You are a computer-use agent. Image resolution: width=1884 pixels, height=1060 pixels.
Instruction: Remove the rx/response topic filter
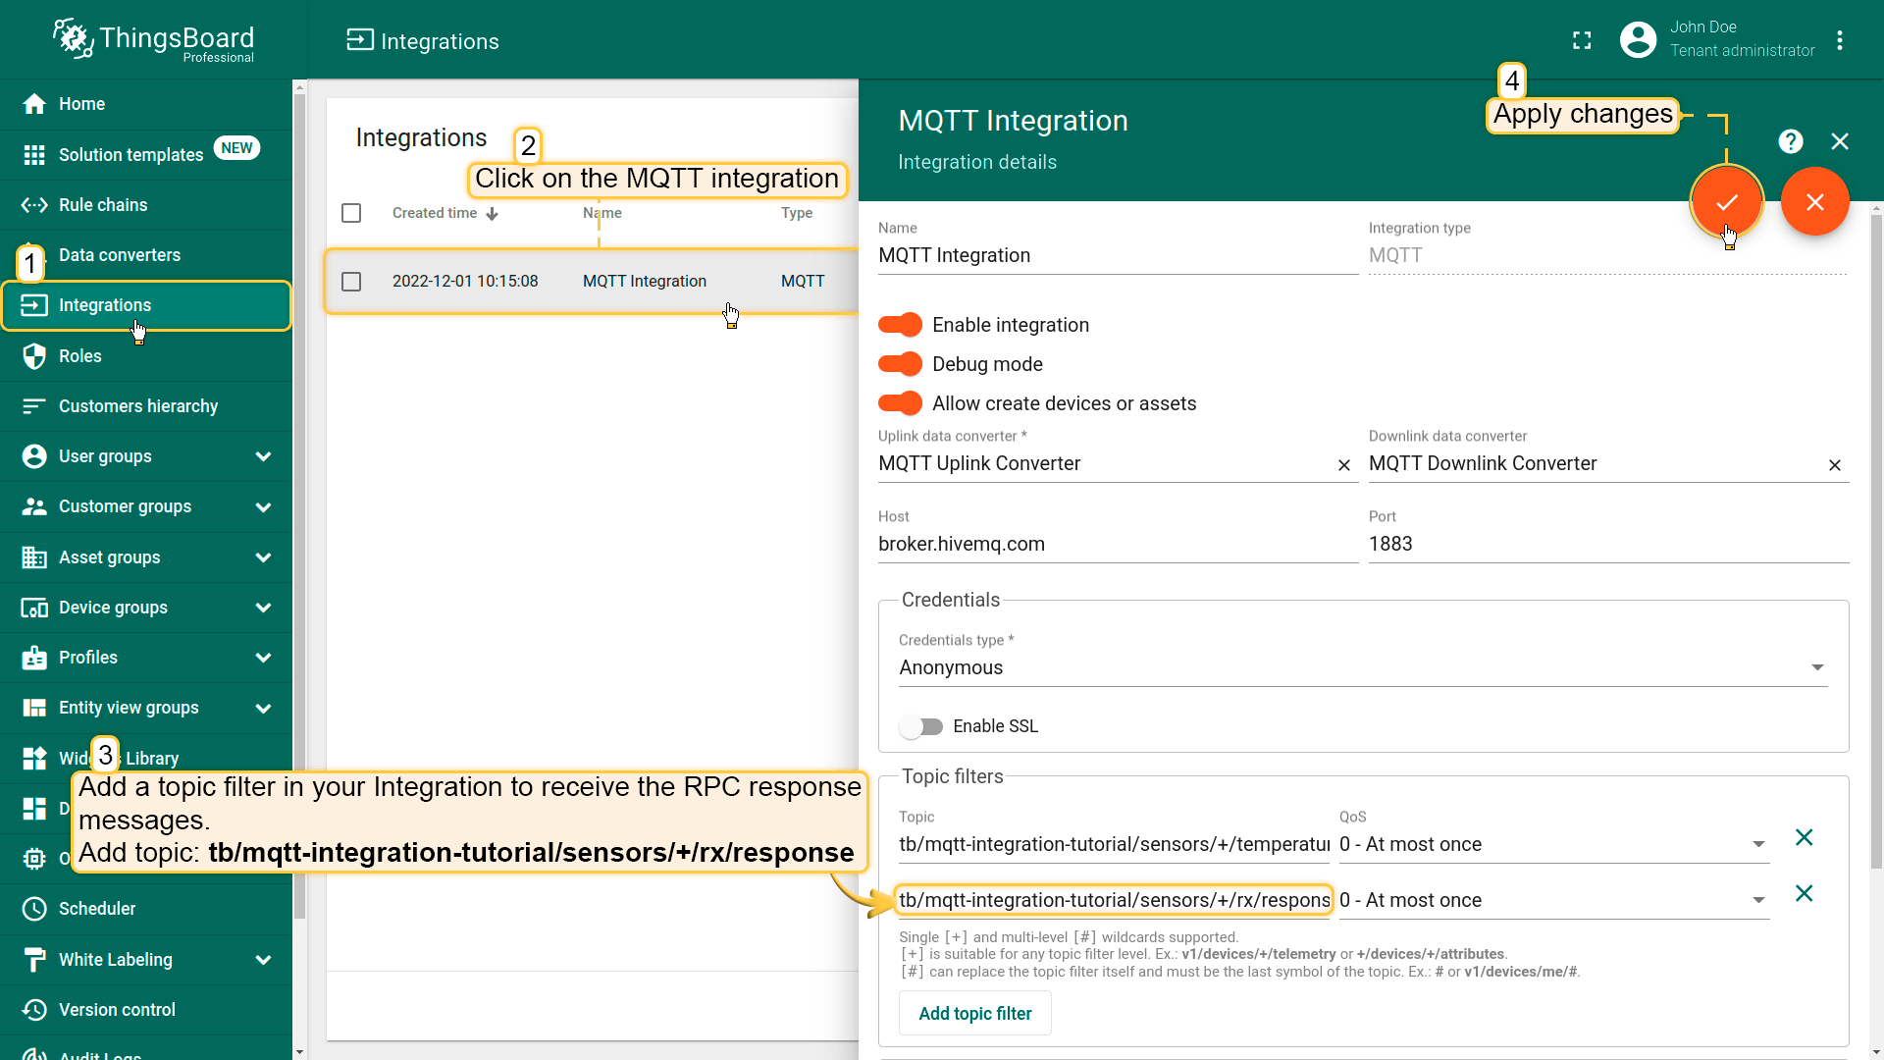[x=1804, y=893]
